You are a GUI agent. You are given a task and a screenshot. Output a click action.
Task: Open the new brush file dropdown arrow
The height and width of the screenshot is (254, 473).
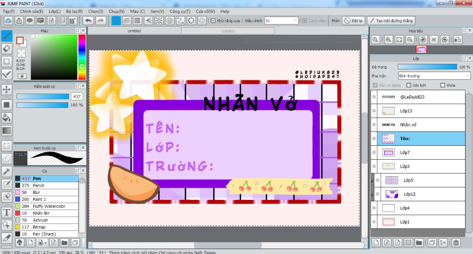46,242
